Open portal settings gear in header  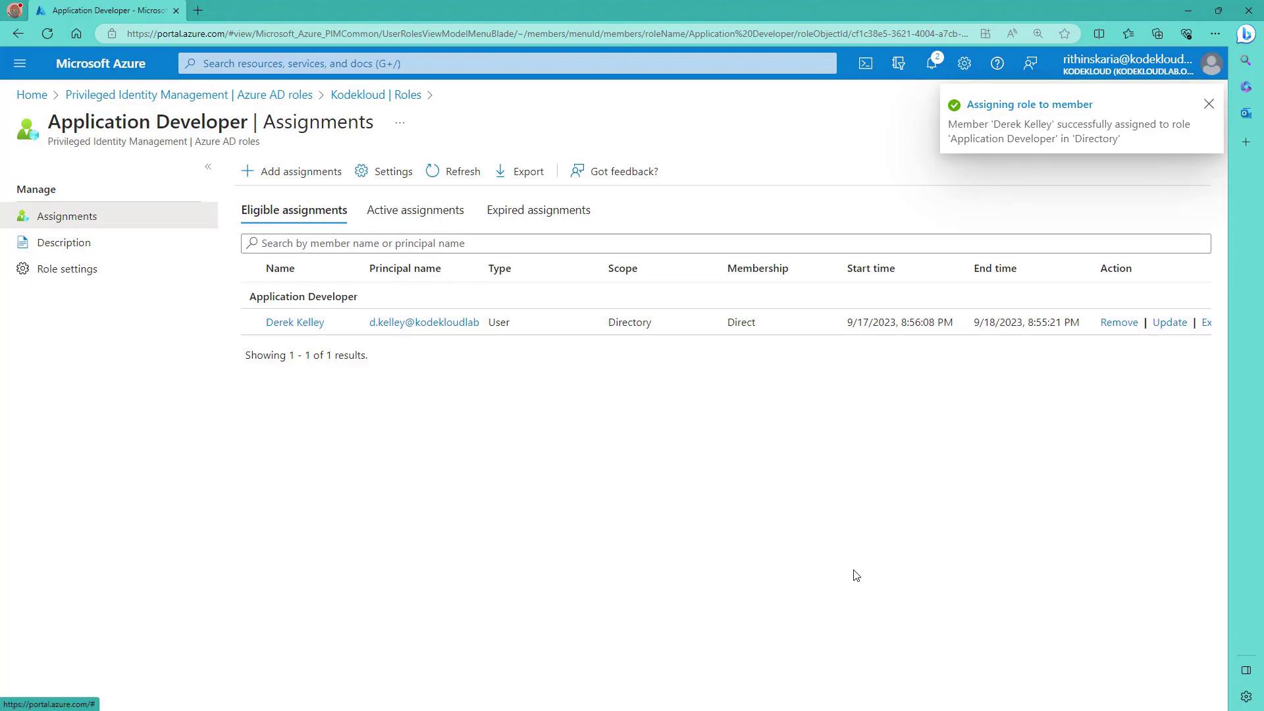click(964, 63)
